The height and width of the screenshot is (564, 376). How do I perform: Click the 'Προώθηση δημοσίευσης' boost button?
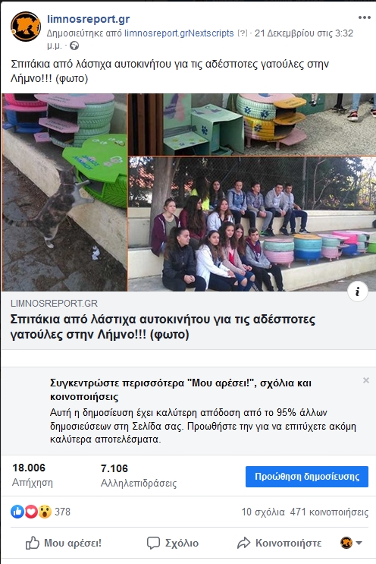pyautogui.click(x=307, y=477)
